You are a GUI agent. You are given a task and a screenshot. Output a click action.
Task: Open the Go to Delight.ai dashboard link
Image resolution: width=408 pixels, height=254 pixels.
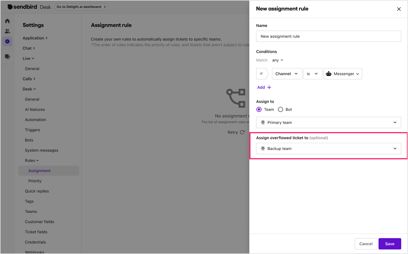click(x=81, y=7)
